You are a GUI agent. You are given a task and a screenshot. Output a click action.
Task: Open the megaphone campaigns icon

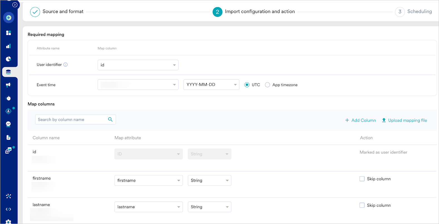(9, 85)
